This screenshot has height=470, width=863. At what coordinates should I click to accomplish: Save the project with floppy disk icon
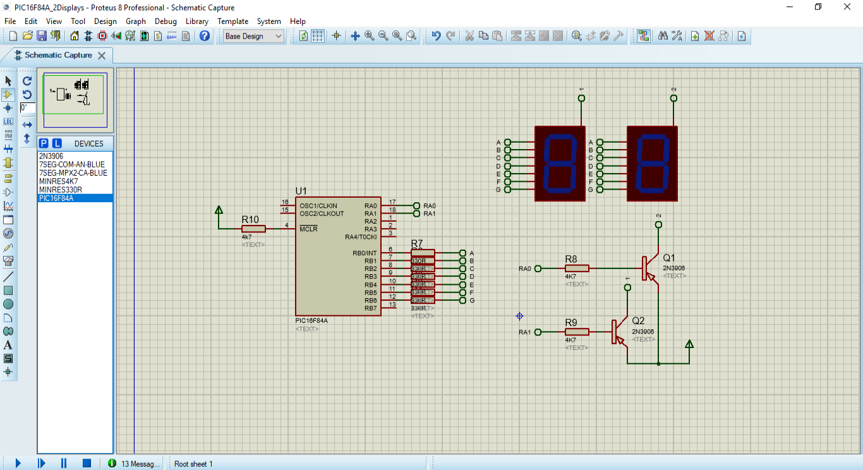click(x=41, y=36)
